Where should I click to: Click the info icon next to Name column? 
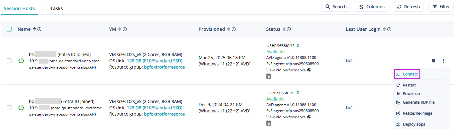tap(40, 29)
